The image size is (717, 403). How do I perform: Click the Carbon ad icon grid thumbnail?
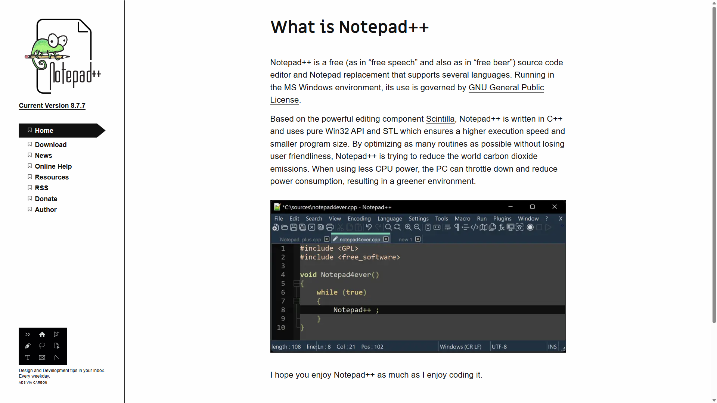tap(43, 346)
